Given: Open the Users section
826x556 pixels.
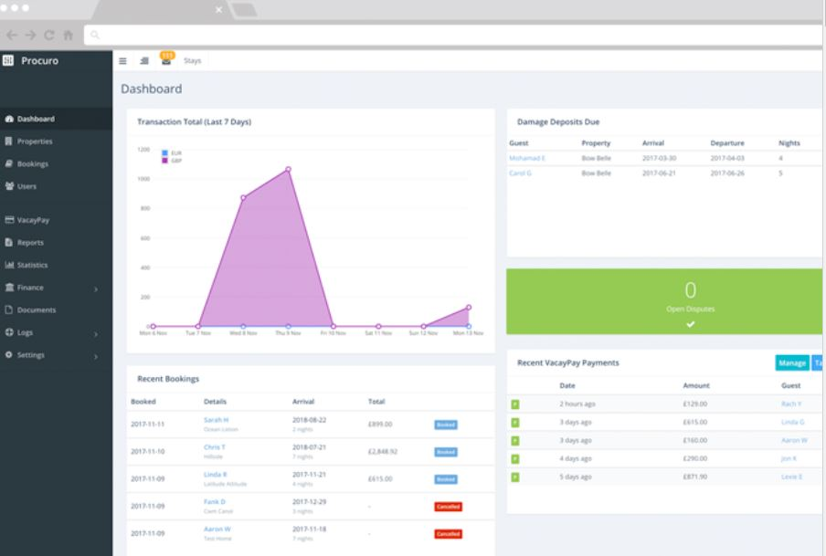Looking at the screenshot, I should click(21, 186).
